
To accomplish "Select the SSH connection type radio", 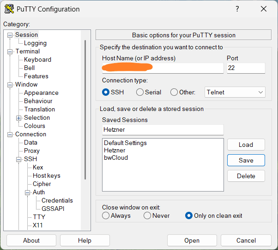I will pyautogui.click(x=106, y=92).
